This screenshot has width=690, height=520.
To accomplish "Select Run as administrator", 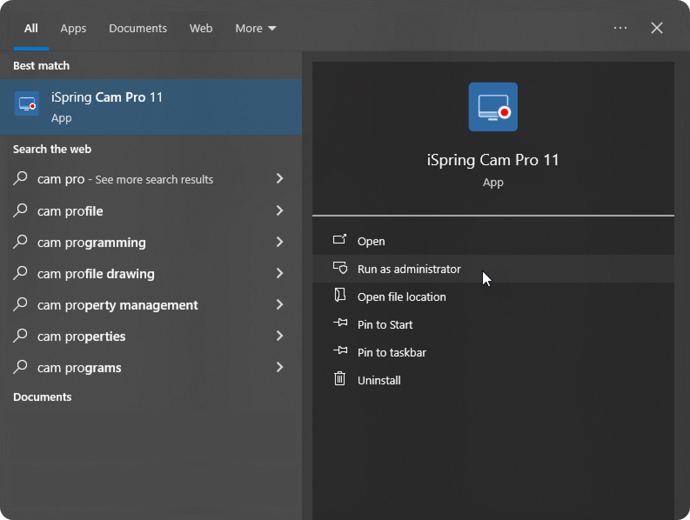I will pos(493,269).
